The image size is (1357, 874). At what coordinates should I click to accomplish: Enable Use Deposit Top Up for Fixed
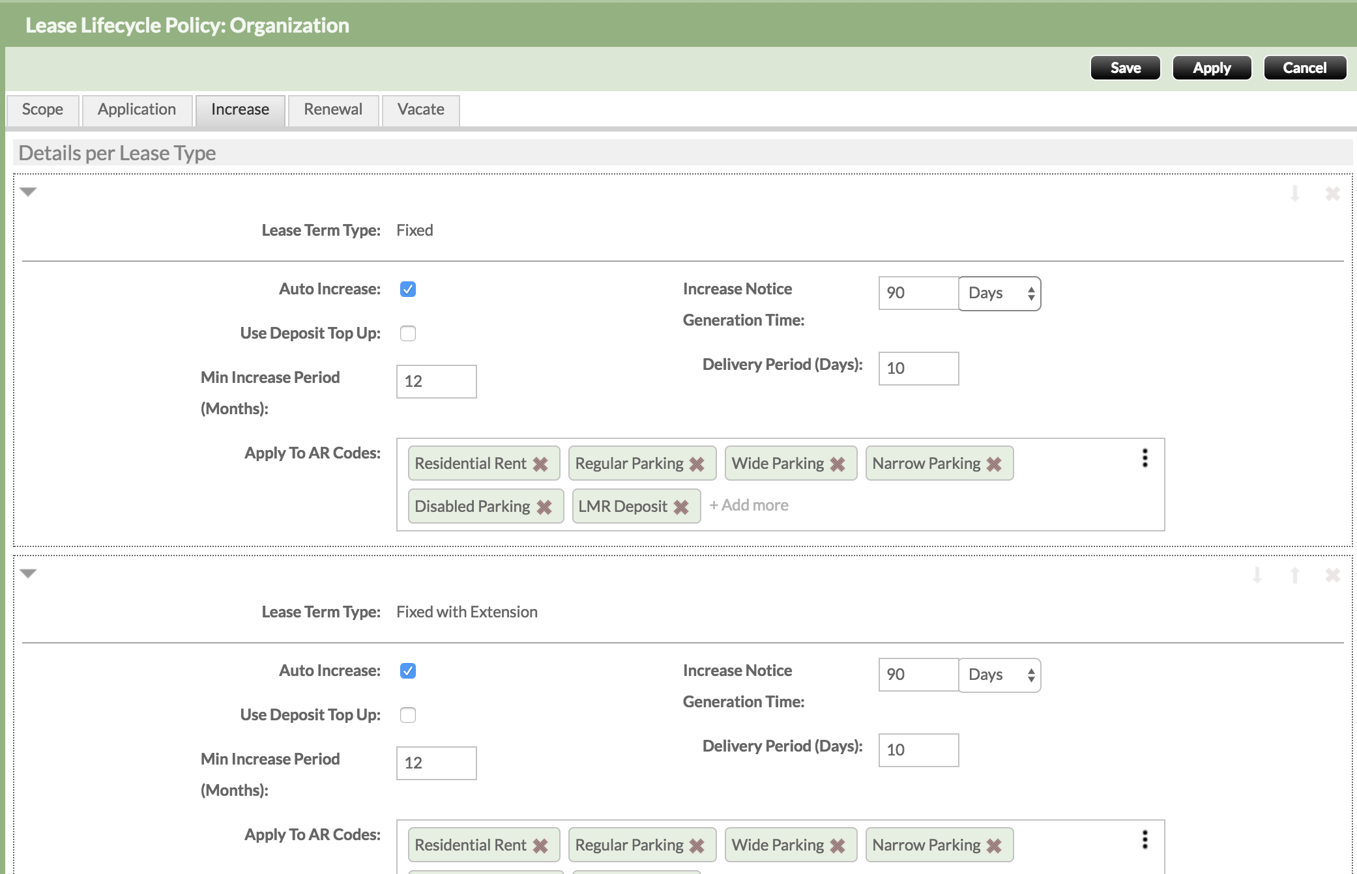(408, 333)
